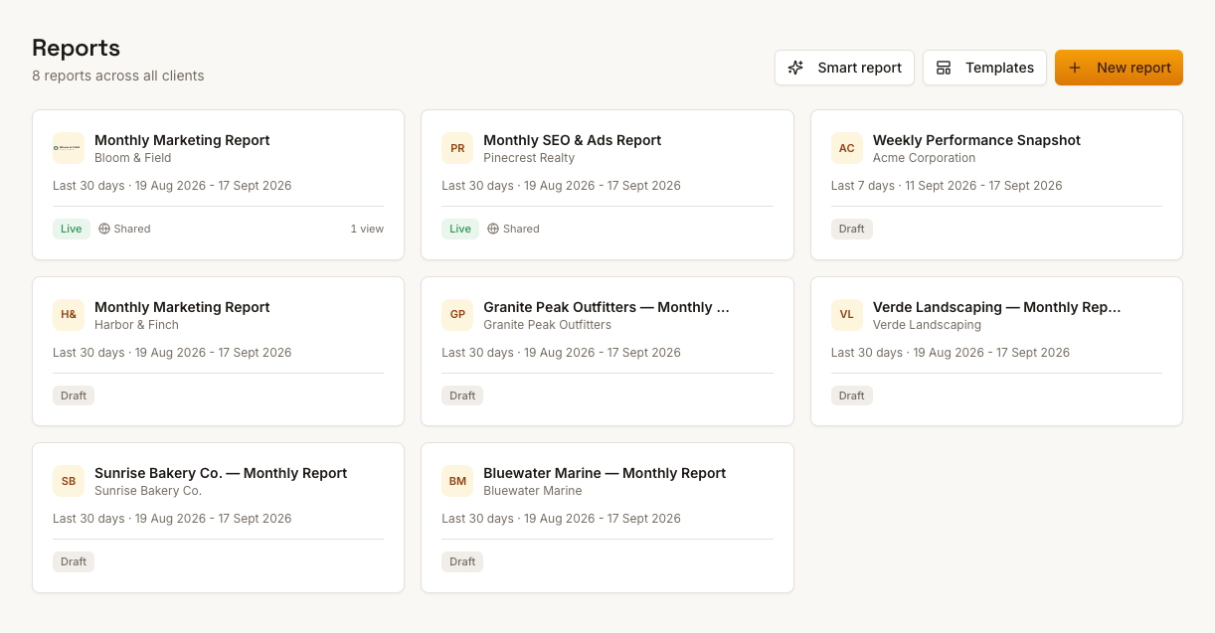Click the Bluewater Marine client name subtitle

533,491
